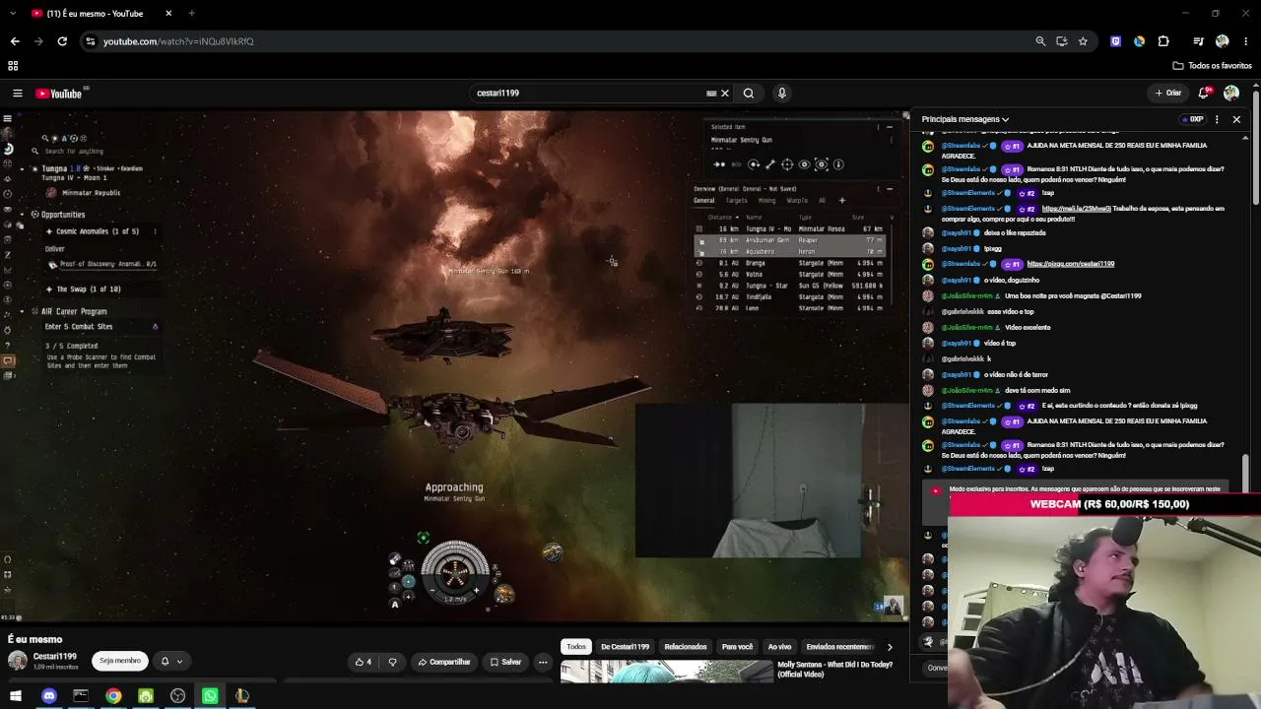Open the in-game chat icon on Neocom
Image resolution: width=1261 pixels, height=709 pixels.
8,360
